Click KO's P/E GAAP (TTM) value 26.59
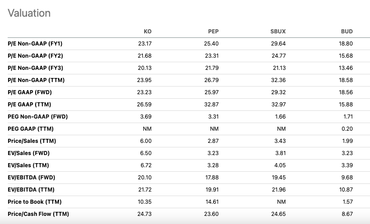The width and height of the screenshot is (370, 224). (x=145, y=105)
